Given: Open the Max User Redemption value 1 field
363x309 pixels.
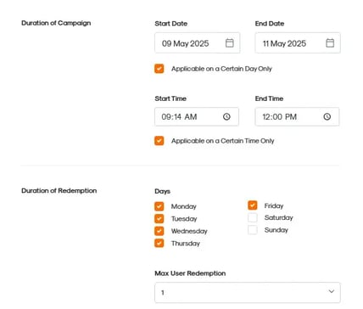Looking at the screenshot, I should [x=248, y=293].
